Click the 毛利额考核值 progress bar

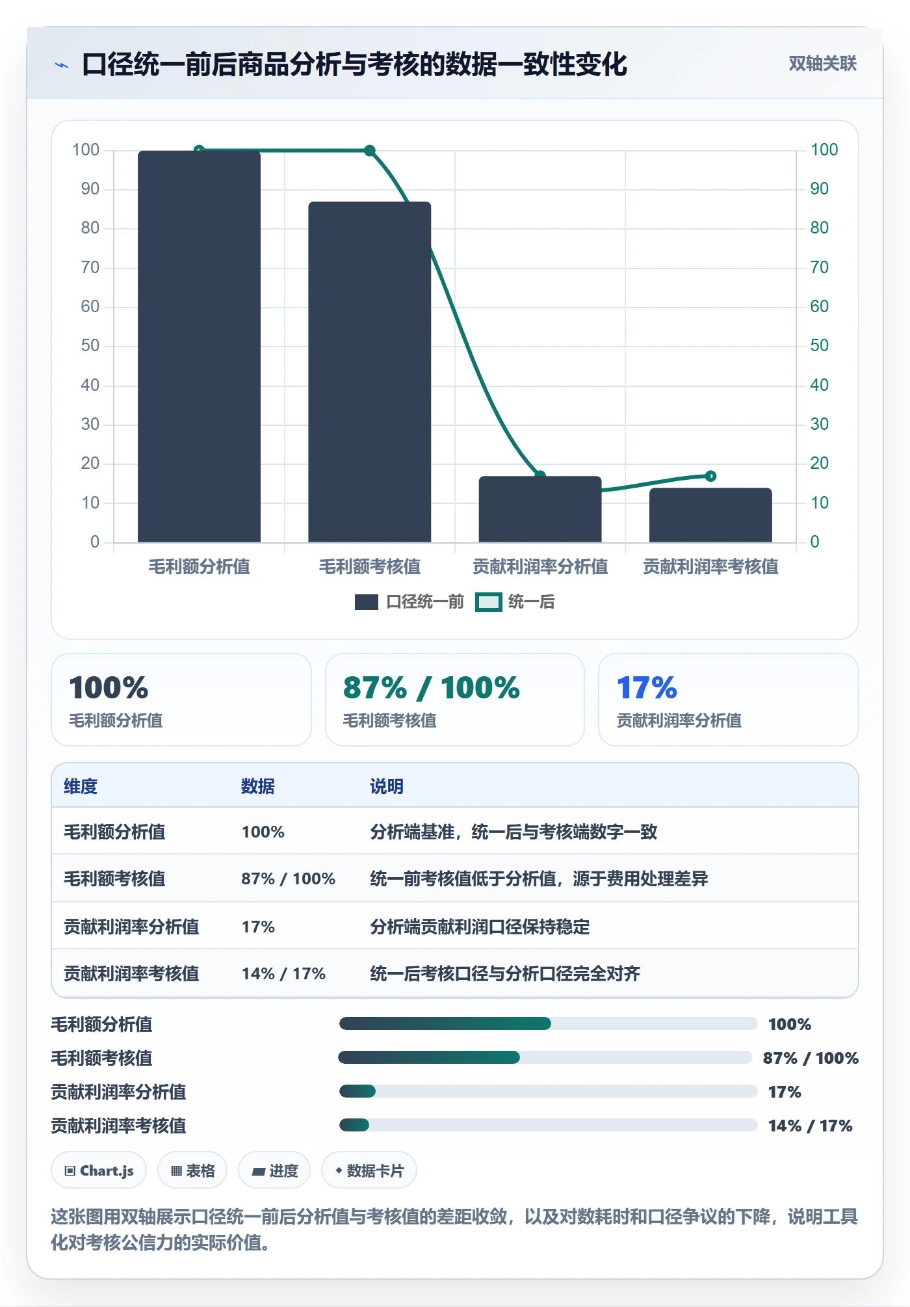[x=545, y=1058]
